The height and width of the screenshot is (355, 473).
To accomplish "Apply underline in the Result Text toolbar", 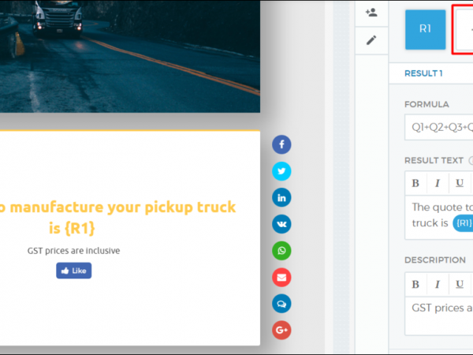I will [x=459, y=183].
